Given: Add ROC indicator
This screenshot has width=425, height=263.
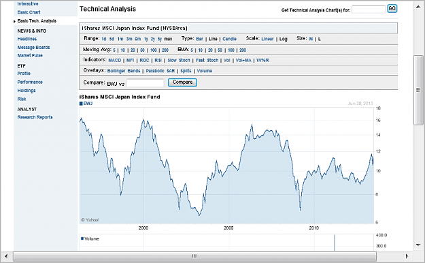Looking at the screenshot, I should click(144, 61).
